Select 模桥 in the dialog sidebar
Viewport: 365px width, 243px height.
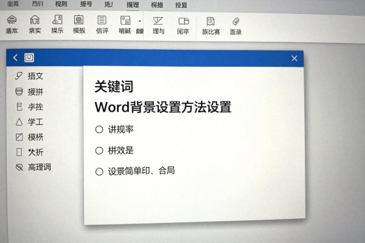[x=29, y=137]
